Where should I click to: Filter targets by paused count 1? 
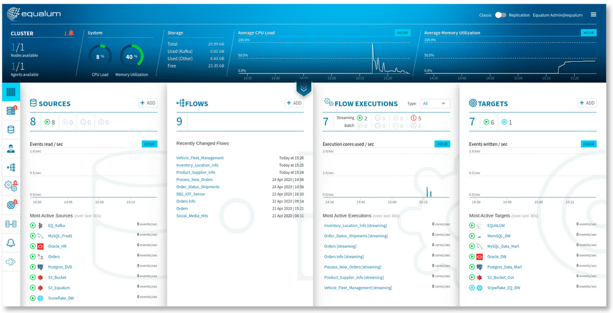[506, 122]
